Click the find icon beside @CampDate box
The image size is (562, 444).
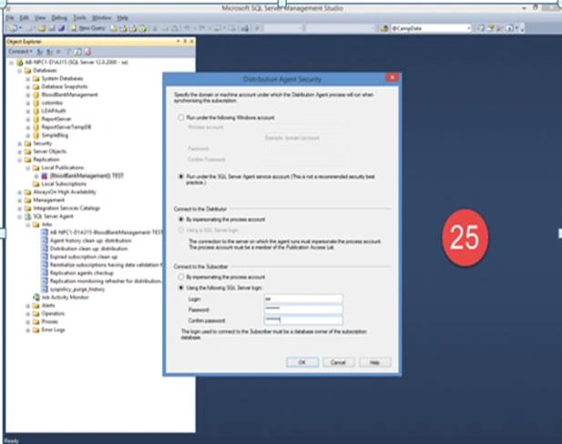(384, 28)
